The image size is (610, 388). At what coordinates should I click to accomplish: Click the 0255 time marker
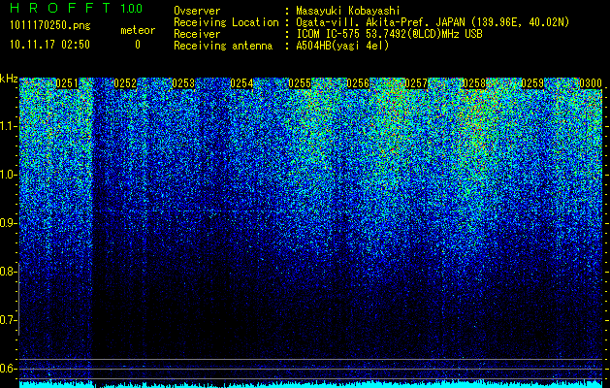(x=300, y=83)
